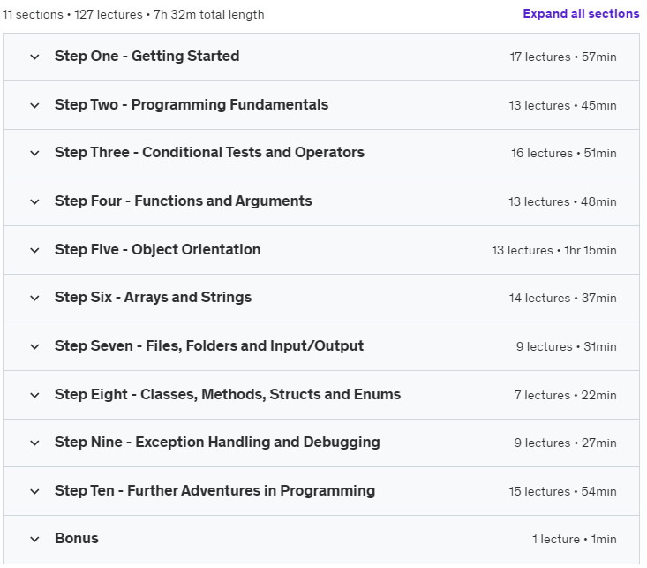Expand chevron for Step Four - Functions and Arguments
Viewport: 647px width, 568px height.
(35, 202)
